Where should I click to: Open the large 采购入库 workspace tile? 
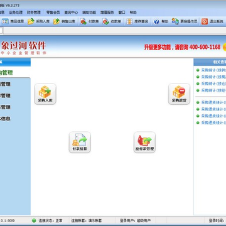point(45,94)
